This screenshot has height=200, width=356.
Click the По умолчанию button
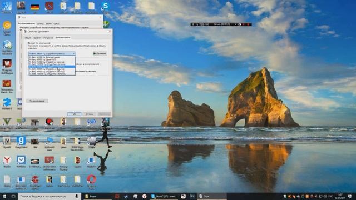[37, 101]
